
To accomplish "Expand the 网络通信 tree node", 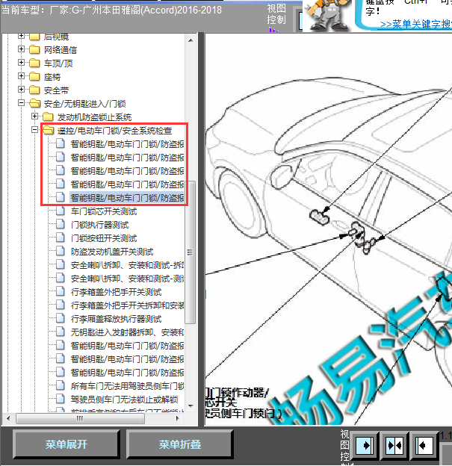I will tap(21, 49).
